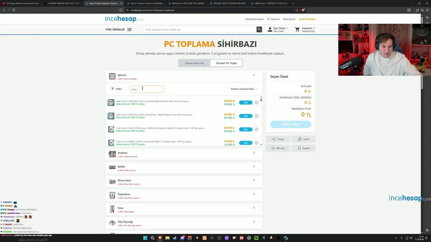Click the Güç Kaynağı power supply icon
The width and height of the screenshot is (431, 242).
tap(112, 223)
